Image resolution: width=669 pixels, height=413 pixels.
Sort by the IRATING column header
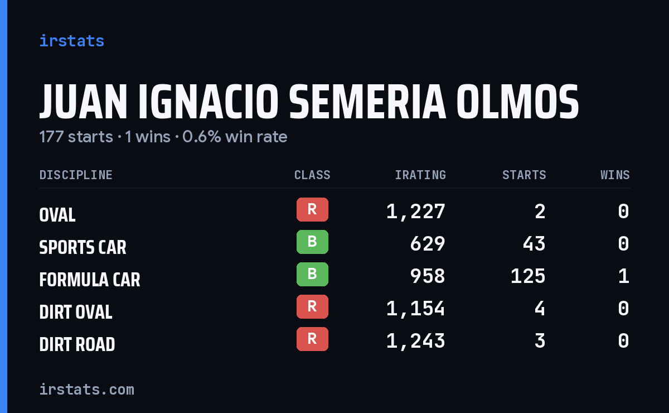420,175
